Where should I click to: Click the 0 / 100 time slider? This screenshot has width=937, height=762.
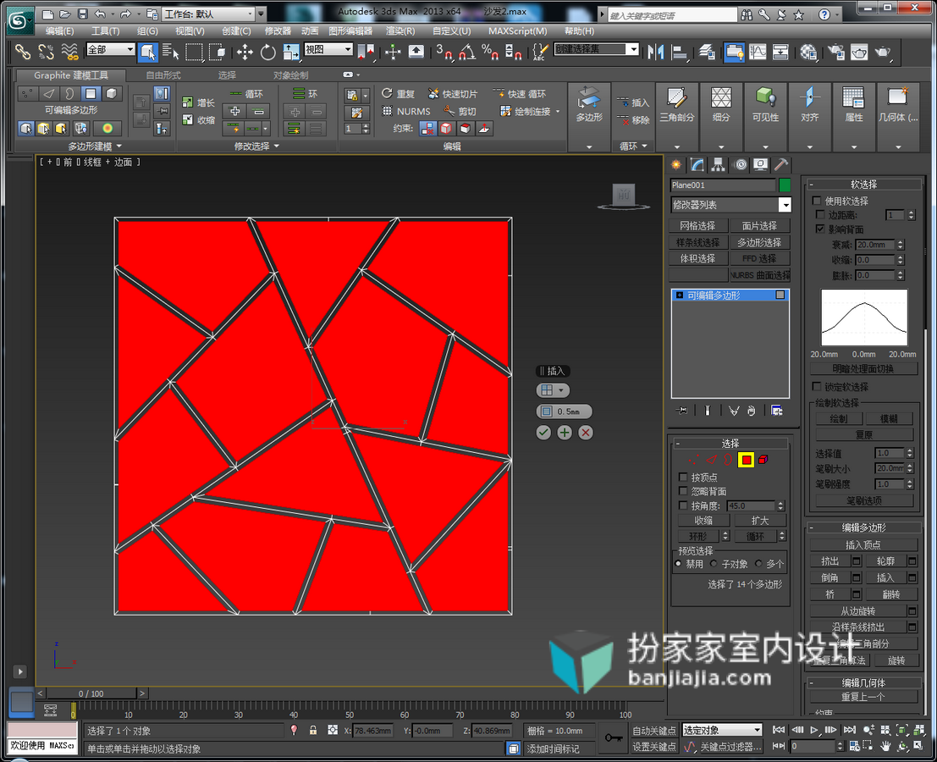coord(91,693)
